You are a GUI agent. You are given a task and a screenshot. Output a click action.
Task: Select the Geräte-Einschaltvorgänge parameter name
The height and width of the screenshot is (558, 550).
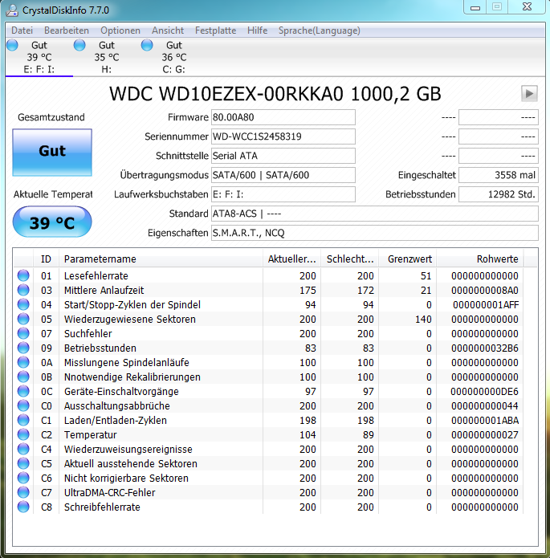(121, 392)
